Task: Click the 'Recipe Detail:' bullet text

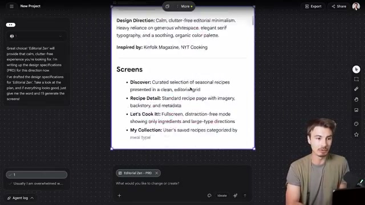Action: pos(182,102)
